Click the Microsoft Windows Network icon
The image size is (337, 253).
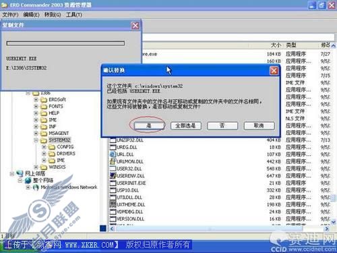pyautogui.click(x=36, y=187)
